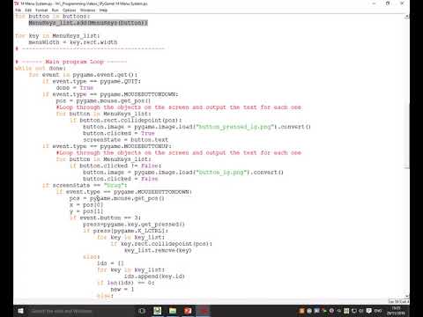Open the Edit menu

(x=28, y=10)
